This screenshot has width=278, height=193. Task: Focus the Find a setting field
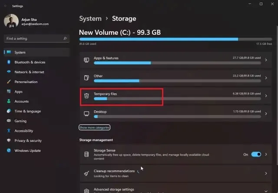click(x=36, y=39)
